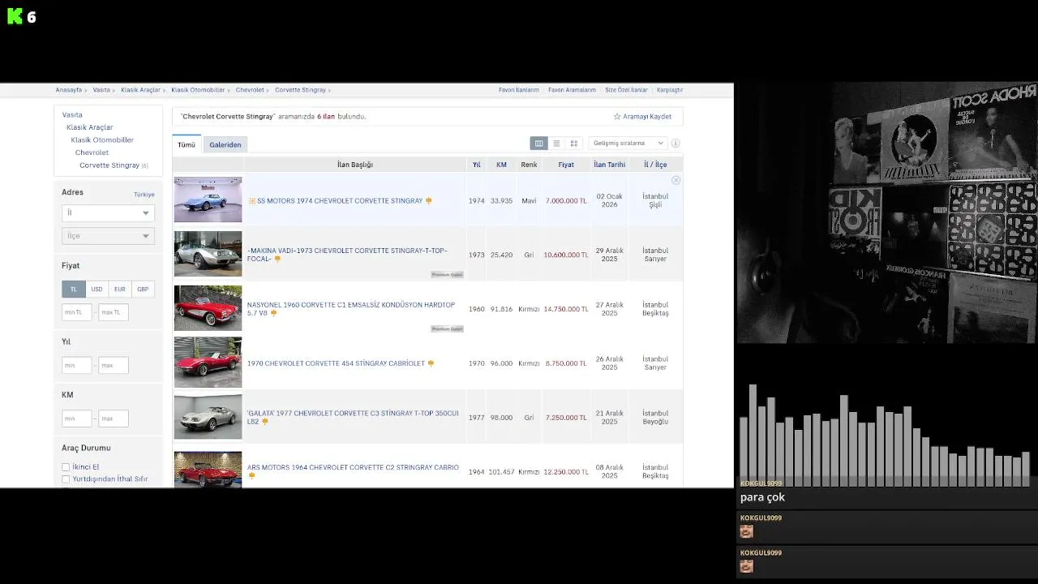Open the İl province dropdown
Image resolution: width=1038 pixels, height=584 pixels.
tap(108, 213)
